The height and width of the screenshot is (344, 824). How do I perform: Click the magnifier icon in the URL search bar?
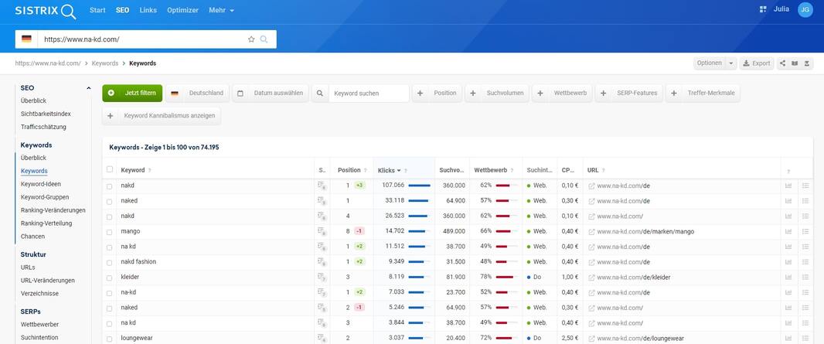(264, 39)
